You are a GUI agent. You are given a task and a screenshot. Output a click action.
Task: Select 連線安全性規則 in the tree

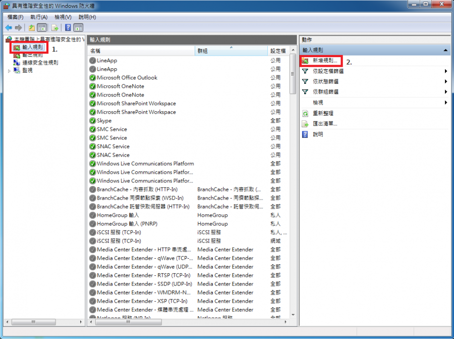pyautogui.click(x=40, y=63)
